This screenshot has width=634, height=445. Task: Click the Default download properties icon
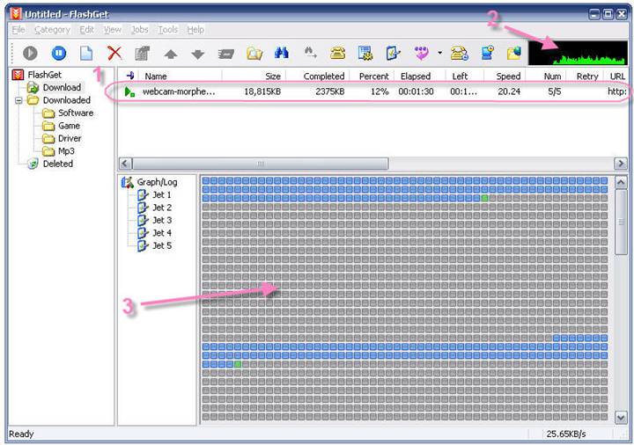coord(393,53)
